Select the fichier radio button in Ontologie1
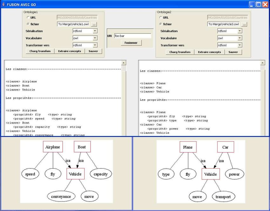Screen dimensions: 270x211 click(x=28, y=24)
